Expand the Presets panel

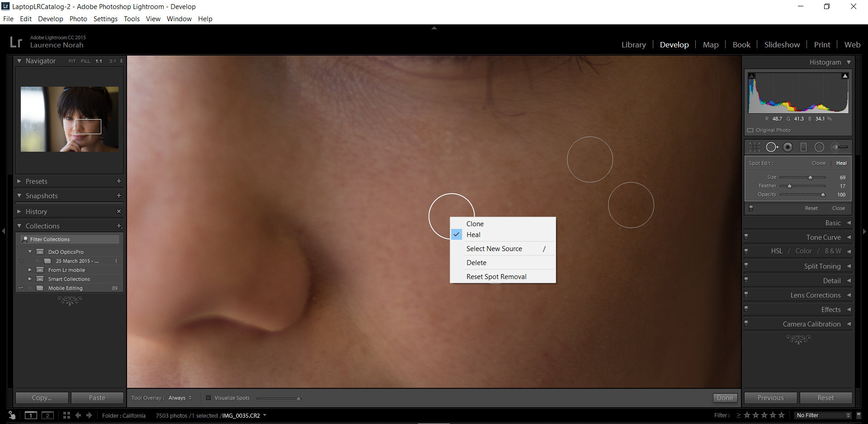tap(19, 181)
